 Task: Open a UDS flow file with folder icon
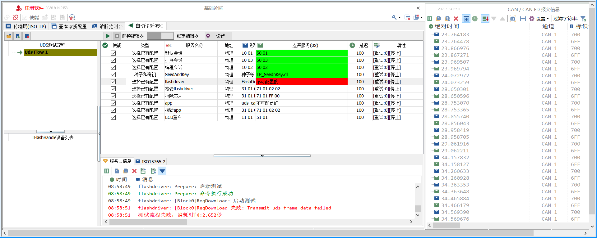[9, 36]
